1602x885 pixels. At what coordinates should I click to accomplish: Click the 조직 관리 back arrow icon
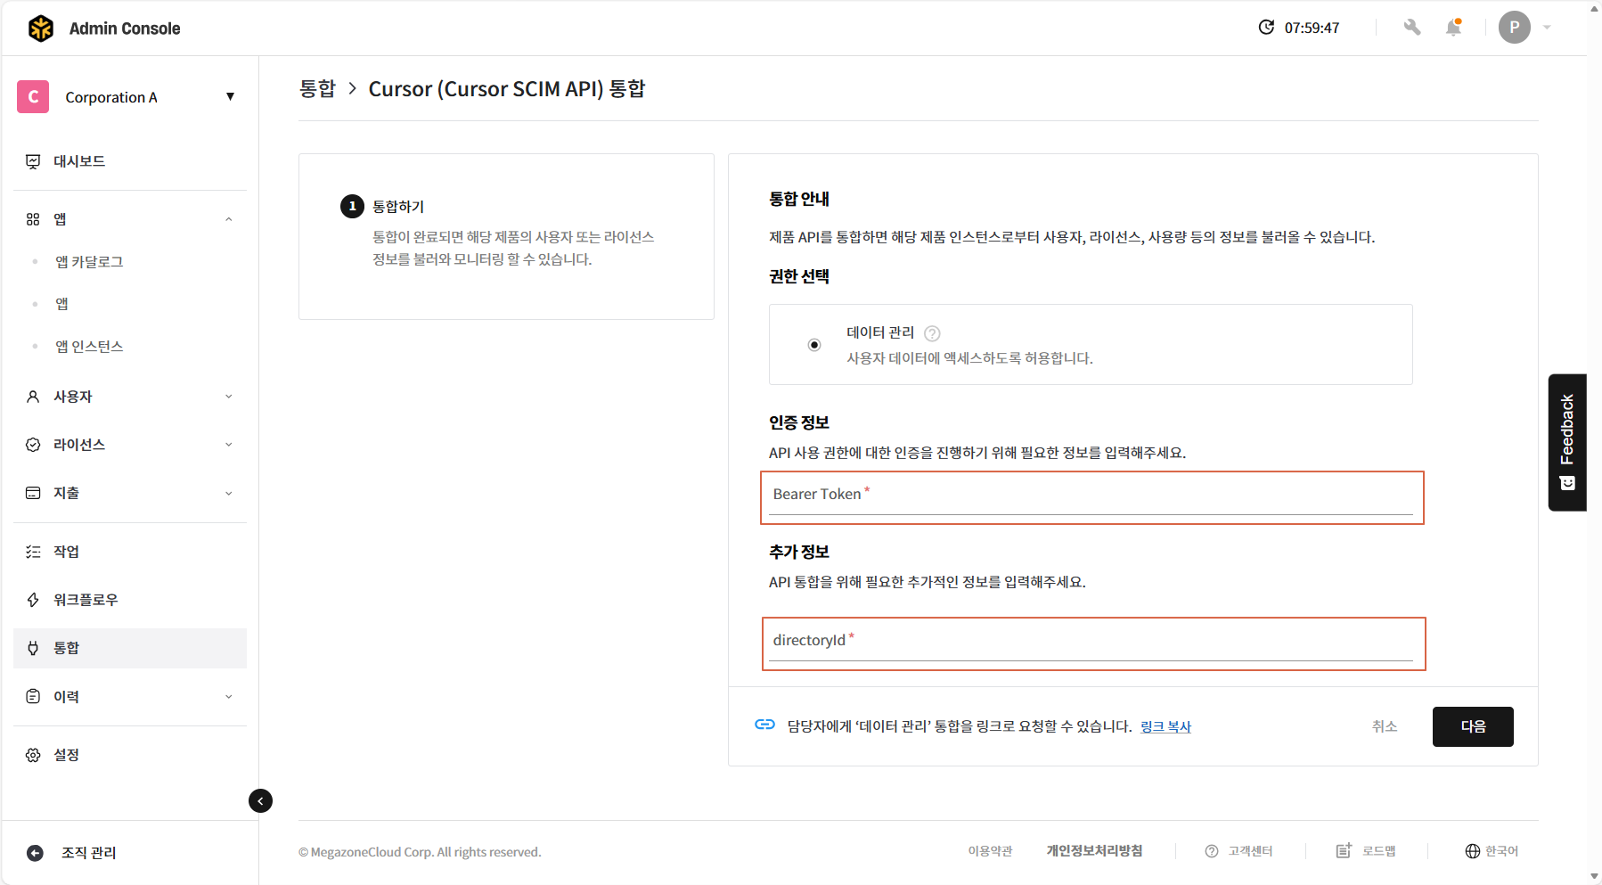coord(35,853)
